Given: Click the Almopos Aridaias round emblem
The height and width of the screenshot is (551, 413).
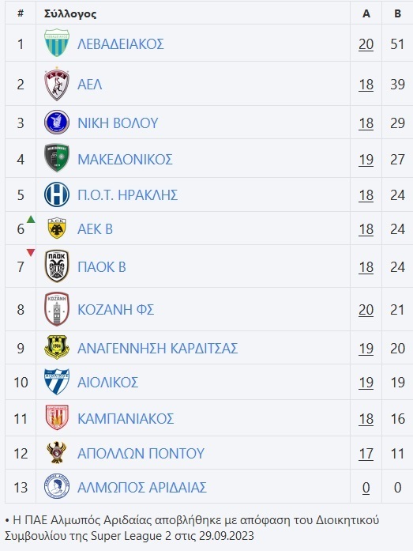Looking at the screenshot, I should (57, 486).
